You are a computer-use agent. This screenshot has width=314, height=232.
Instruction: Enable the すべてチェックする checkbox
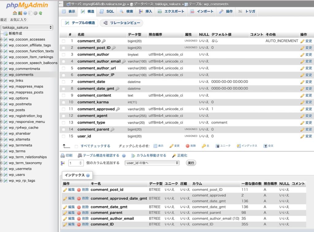click(x=76, y=146)
